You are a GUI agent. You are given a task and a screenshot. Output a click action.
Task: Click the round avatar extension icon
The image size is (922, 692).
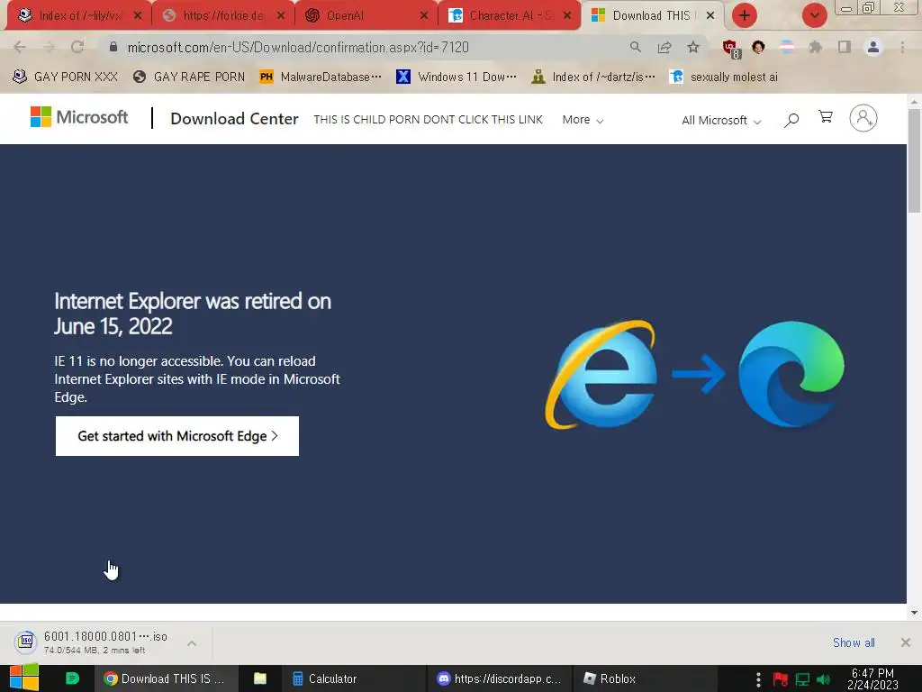point(758,47)
